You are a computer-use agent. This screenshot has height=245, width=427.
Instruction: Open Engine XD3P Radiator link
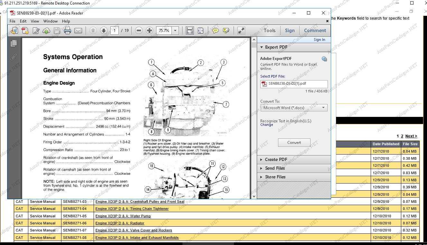point(120,223)
